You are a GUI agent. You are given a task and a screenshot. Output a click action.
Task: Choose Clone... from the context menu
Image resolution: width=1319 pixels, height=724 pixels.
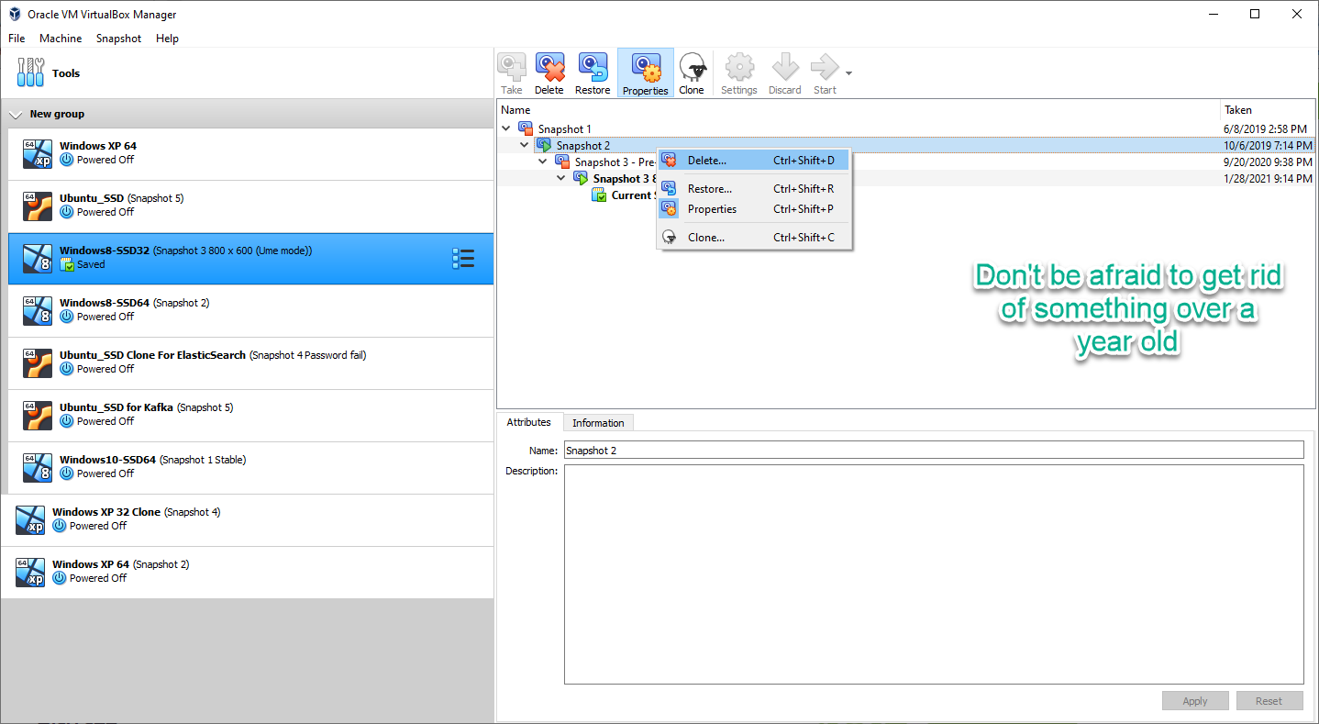coord(754,238)
